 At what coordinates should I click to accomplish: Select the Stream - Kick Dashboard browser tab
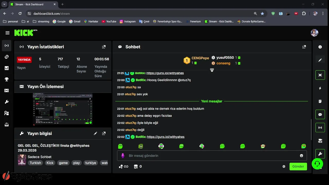click(x=33, y=4)
